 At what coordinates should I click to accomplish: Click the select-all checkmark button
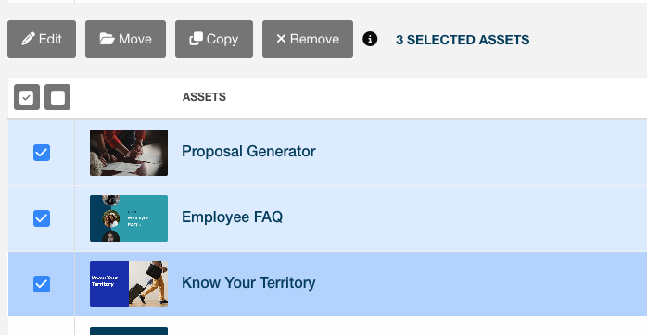27,97
